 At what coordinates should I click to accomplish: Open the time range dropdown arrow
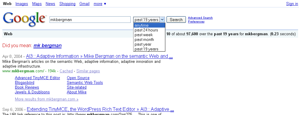tap(162, 20)
